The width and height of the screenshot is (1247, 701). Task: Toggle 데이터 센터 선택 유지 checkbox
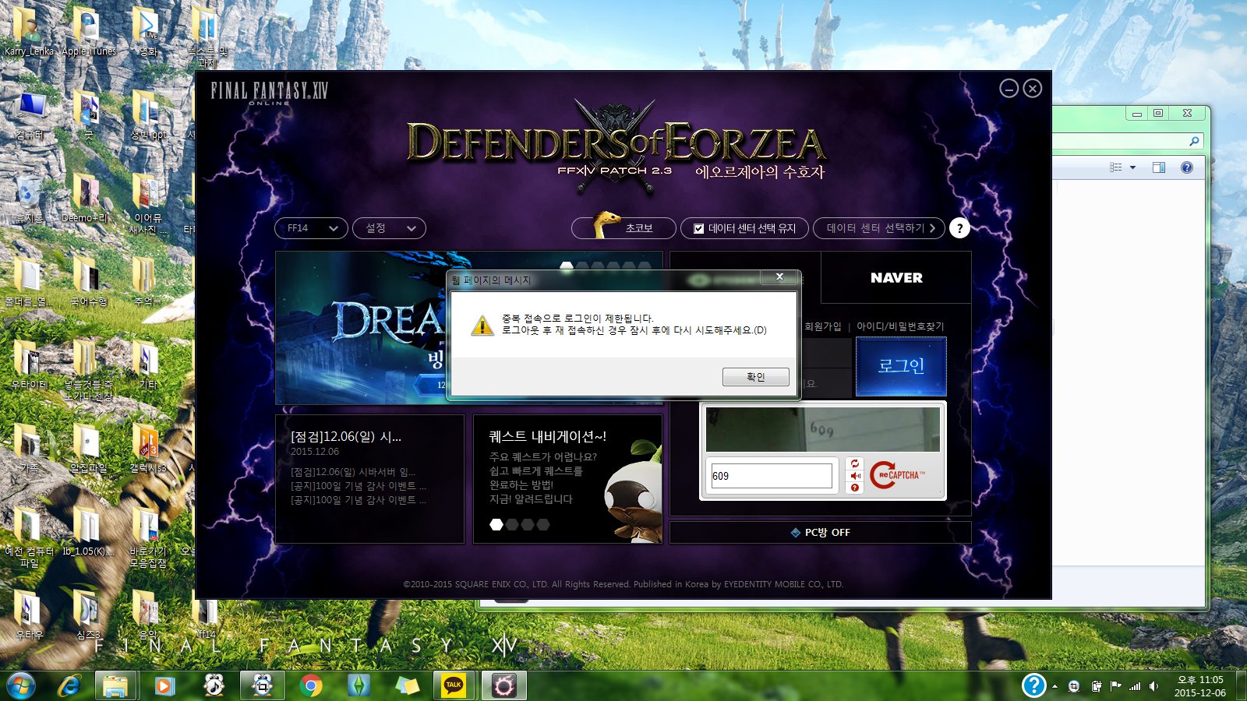point(699,228)
